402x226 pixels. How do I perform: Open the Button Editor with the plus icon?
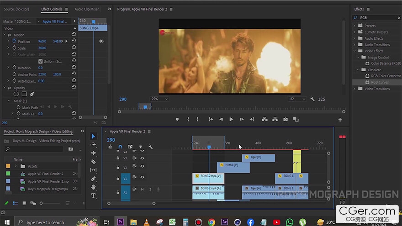point(340,120)
